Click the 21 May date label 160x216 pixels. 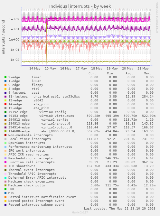(x=143, y=69)
